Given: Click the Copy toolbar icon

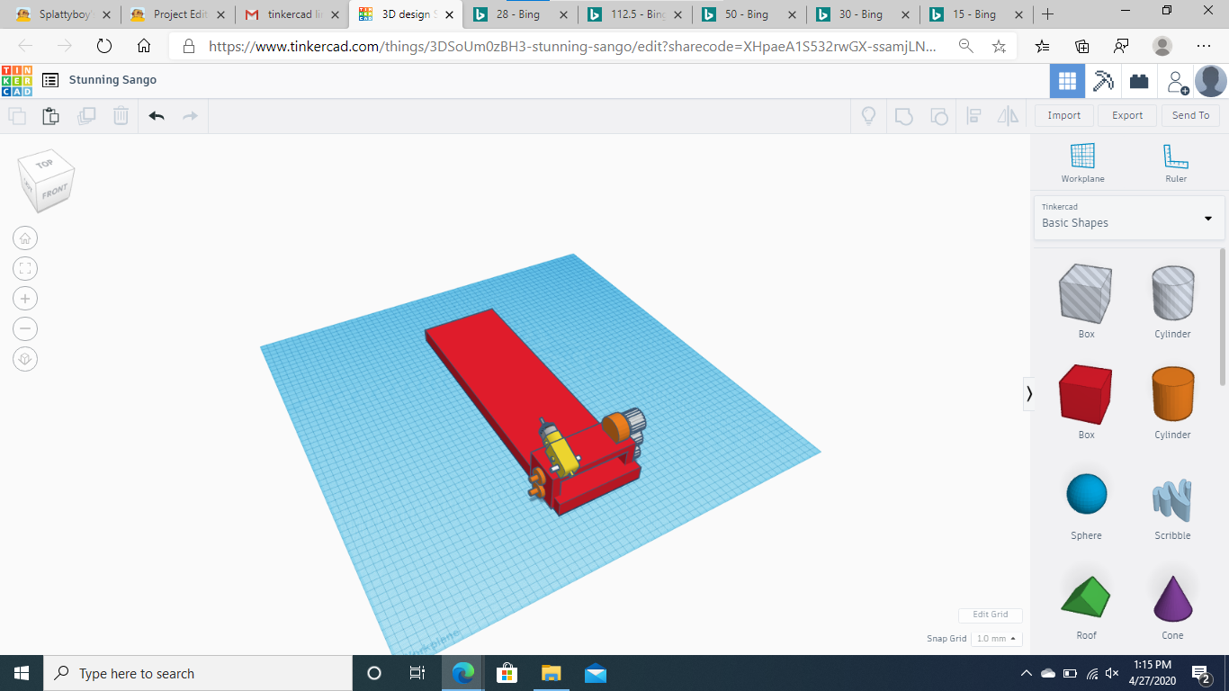Looking at the screenshot, I should 17,116.
